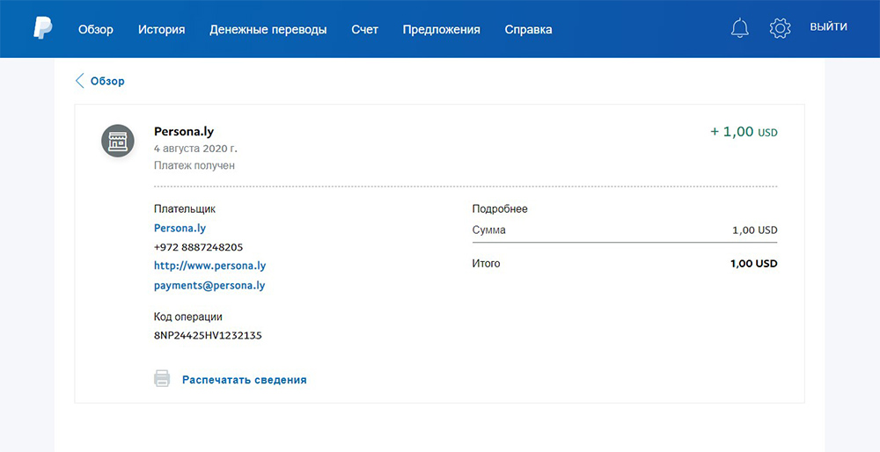This screenshot has height=452, width=880.
Task: Open the Справка menu item
Action: [x=528, y=30]
